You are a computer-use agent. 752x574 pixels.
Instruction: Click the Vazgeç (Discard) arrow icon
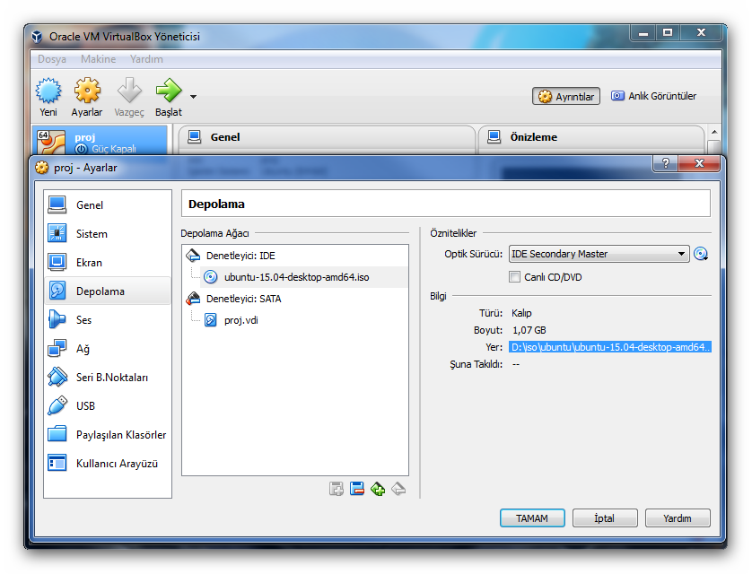129,98
